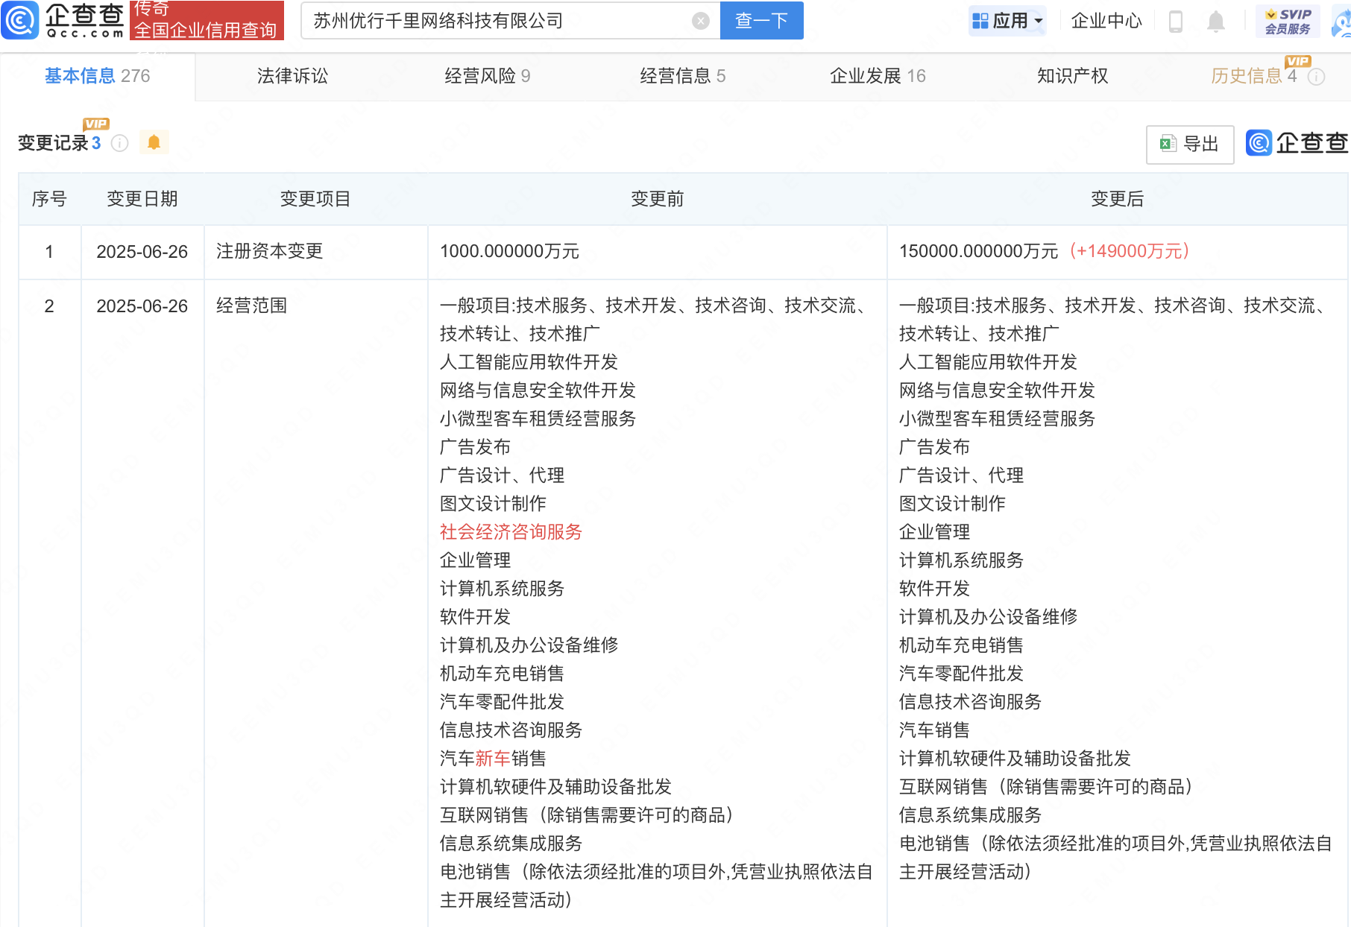Click the 2025-06-26 date in row 1

(x=142, y=252)
